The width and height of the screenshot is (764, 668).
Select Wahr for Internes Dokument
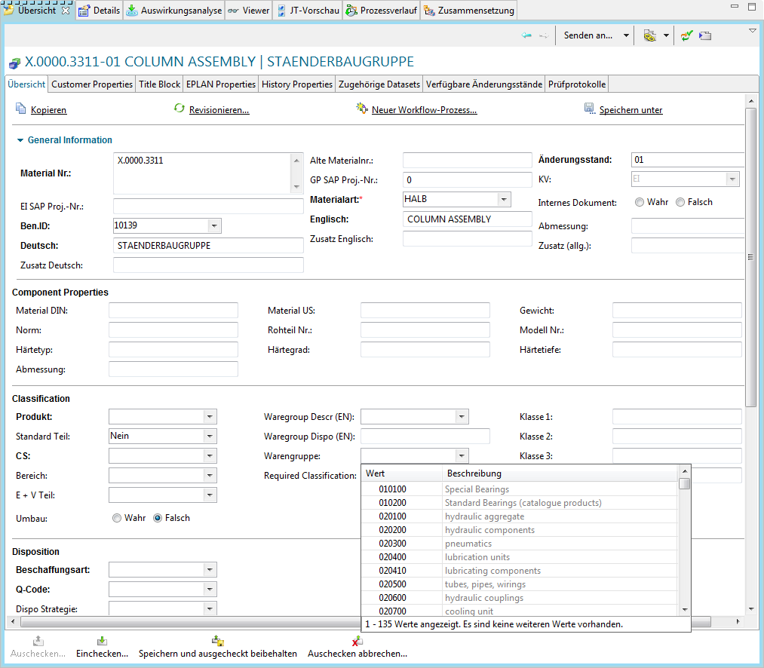640,202
